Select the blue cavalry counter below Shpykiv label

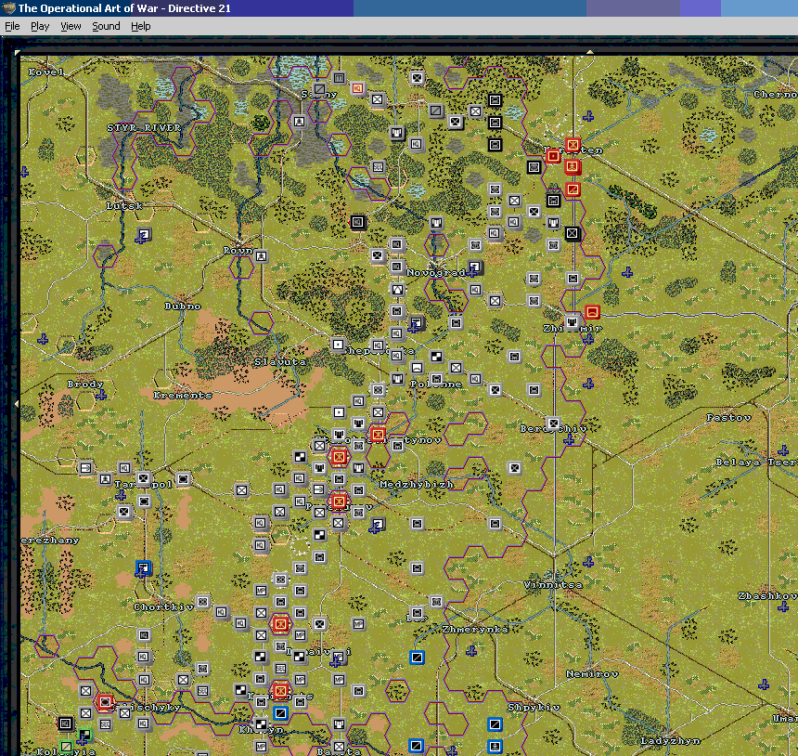[496, 723]
